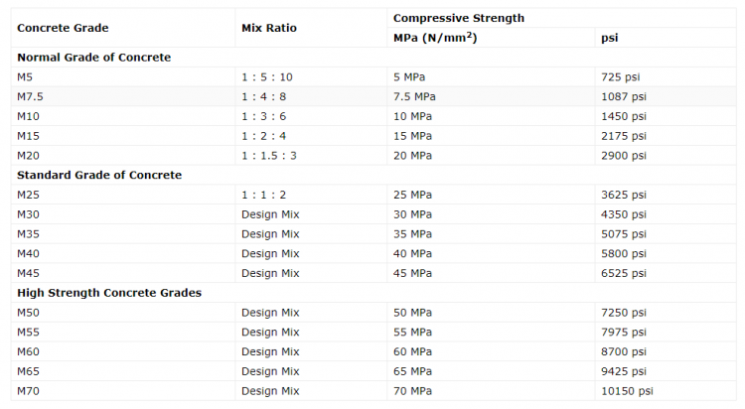The image size is (745, 409).
Task: Click the MPa (N/mm²) sub-header
Action: 433,38
